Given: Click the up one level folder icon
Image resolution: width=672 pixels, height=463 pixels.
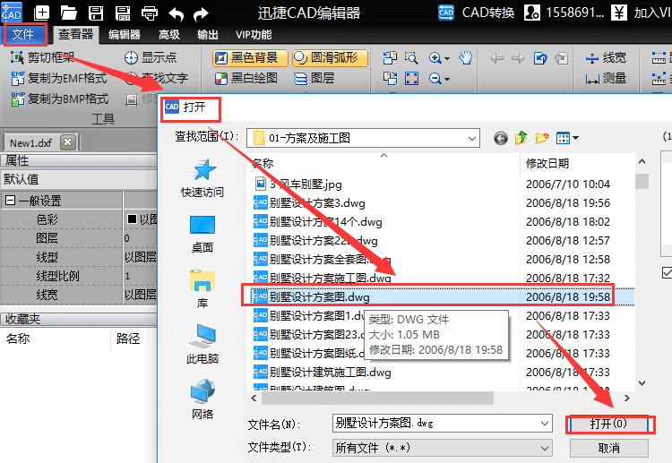Looking at the screenshot, I should (x=521, y=138).
